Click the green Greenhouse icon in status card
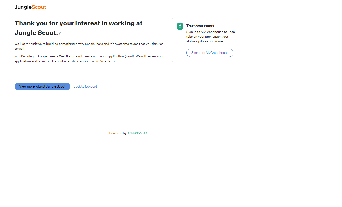 coord(180,26)
